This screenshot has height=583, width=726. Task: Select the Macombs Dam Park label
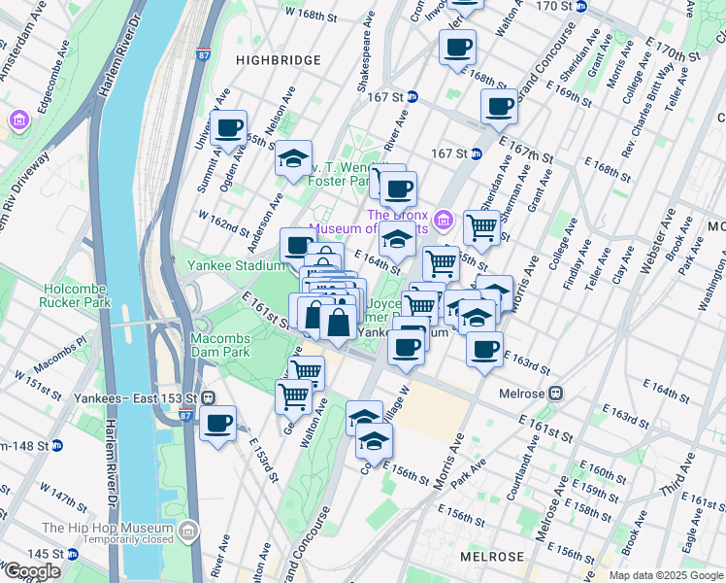(220, 345)
